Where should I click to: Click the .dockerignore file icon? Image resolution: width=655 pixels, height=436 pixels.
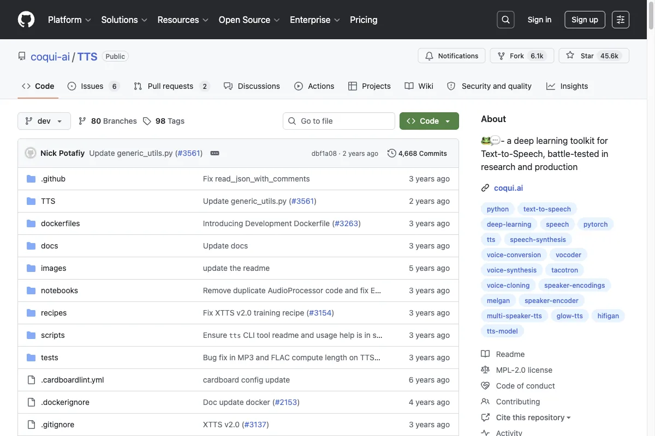point(31,402)
